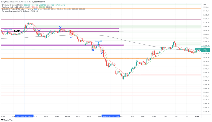Click the Wed 25 Jan '23 10:00 time marker
212x122 pixels.
tap(111, 116)
